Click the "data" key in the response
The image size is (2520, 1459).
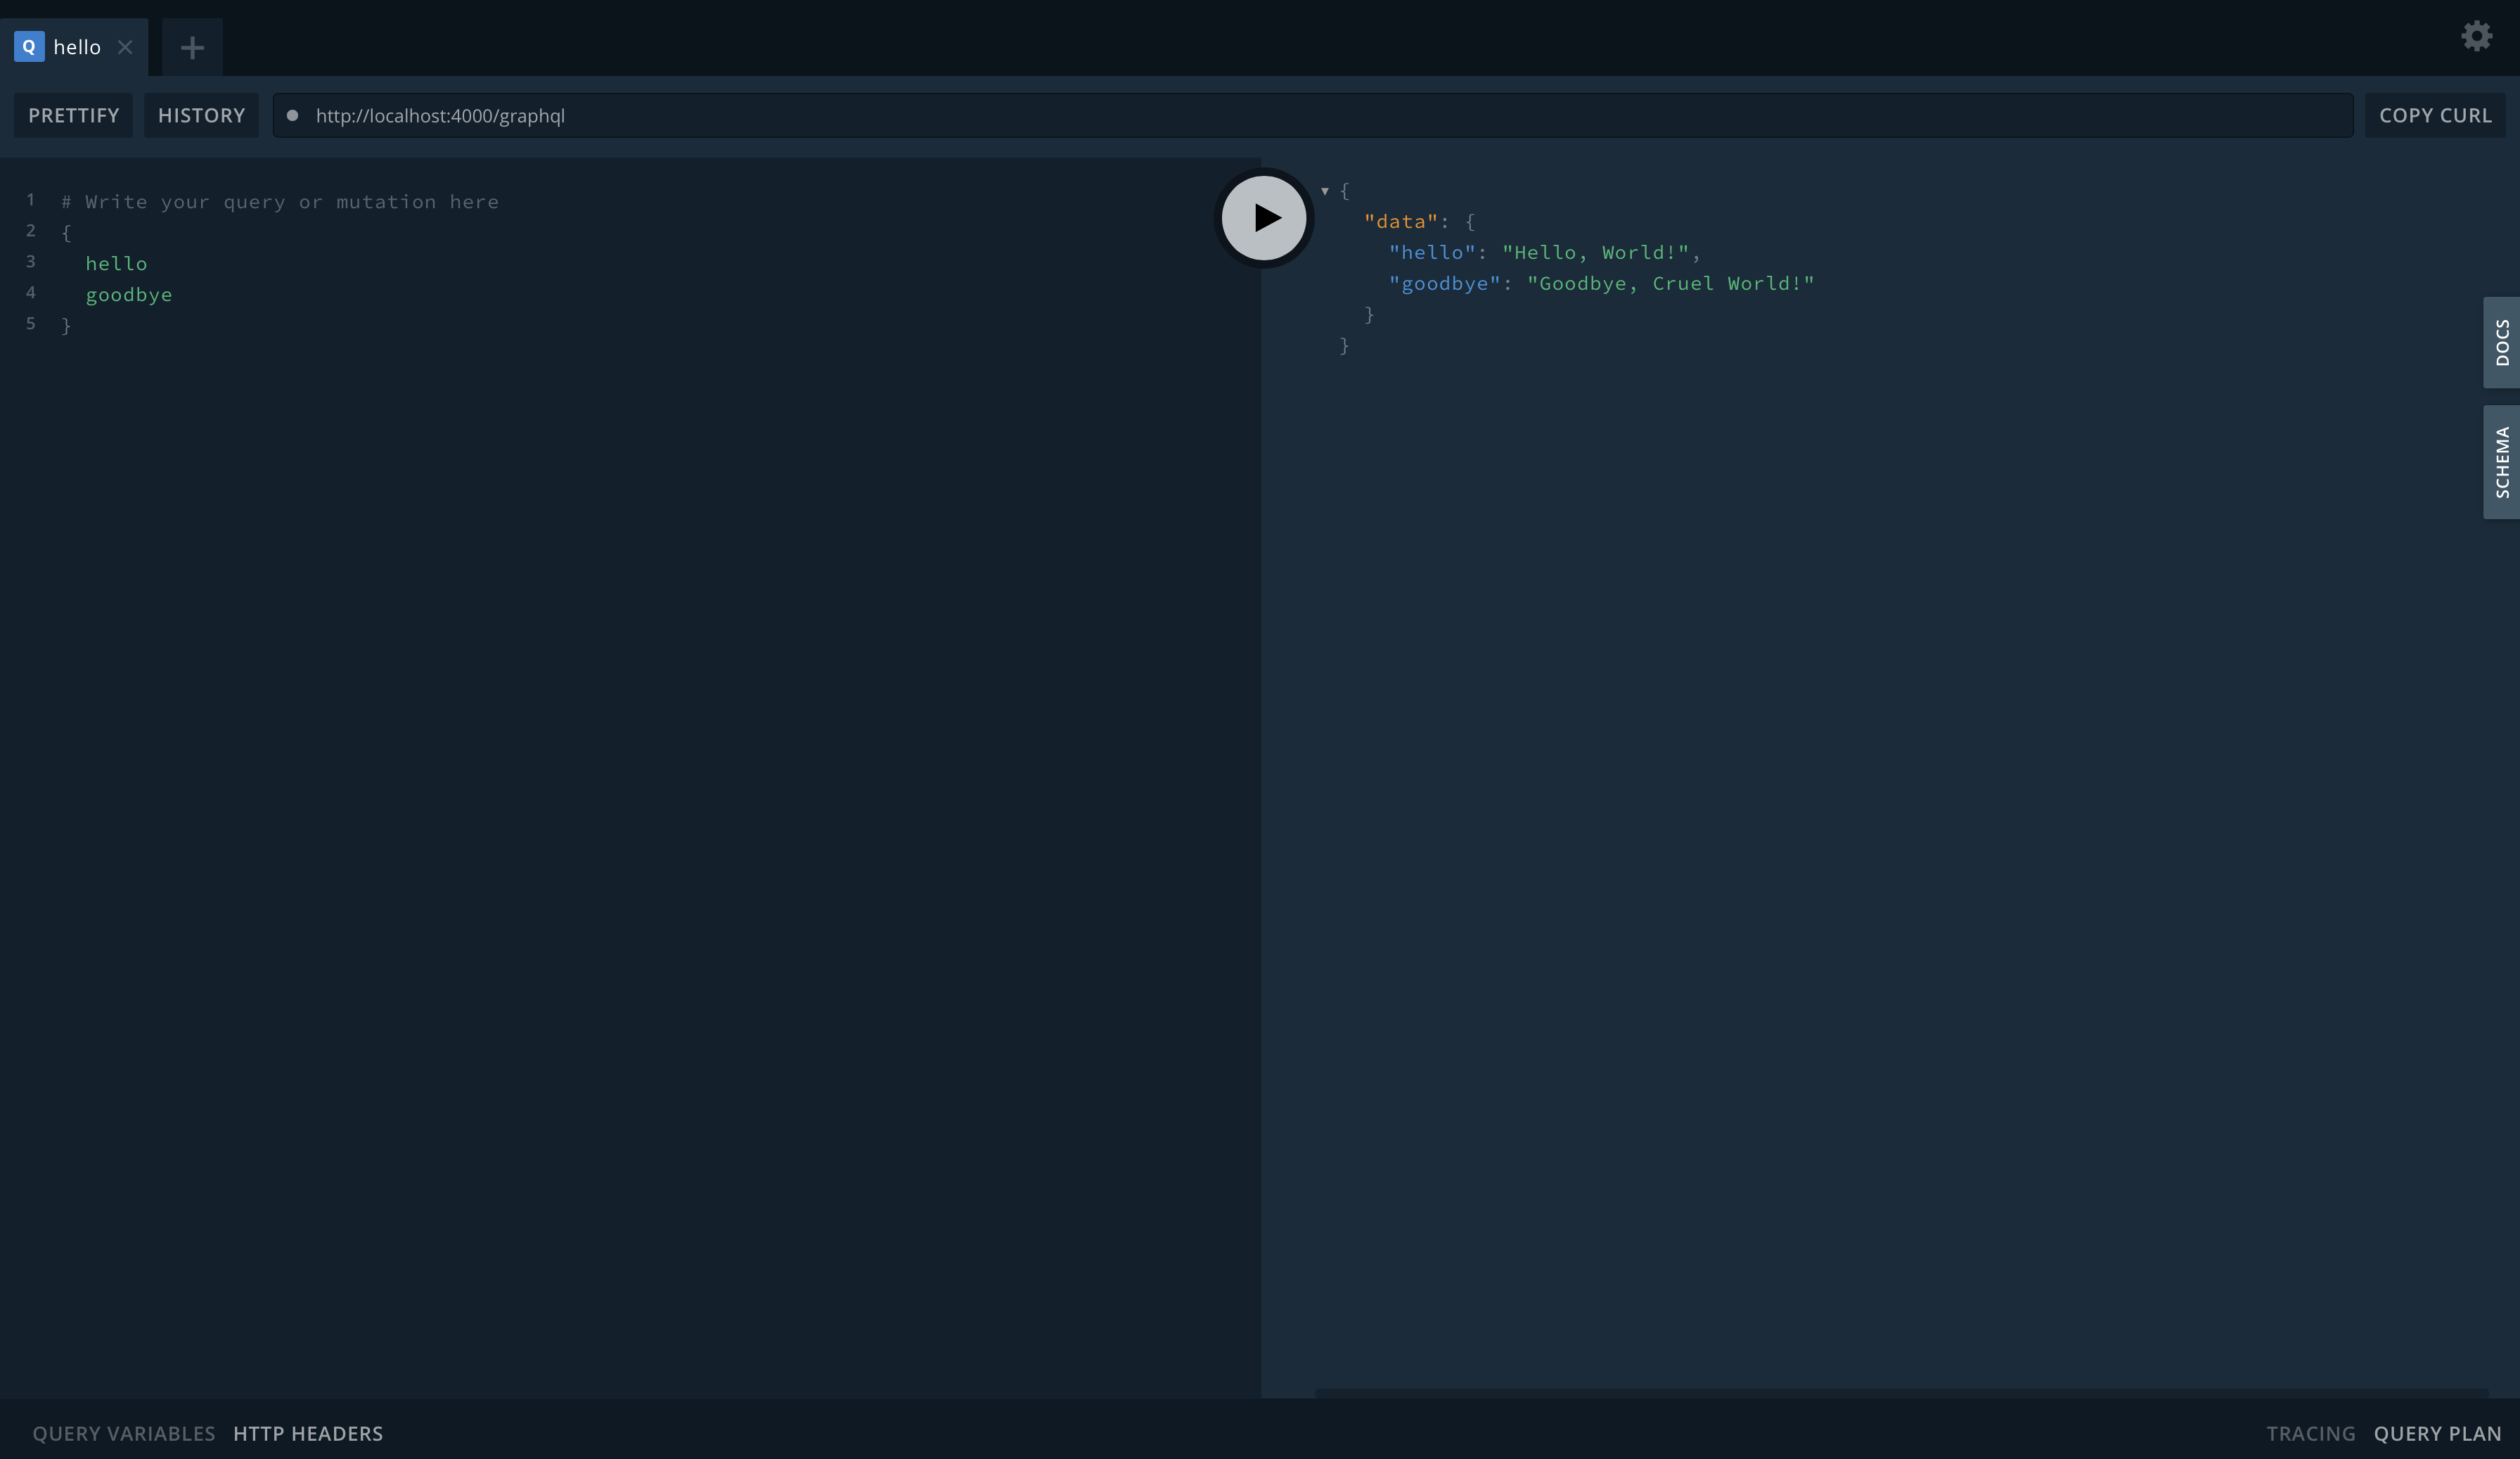[1401, 221]
